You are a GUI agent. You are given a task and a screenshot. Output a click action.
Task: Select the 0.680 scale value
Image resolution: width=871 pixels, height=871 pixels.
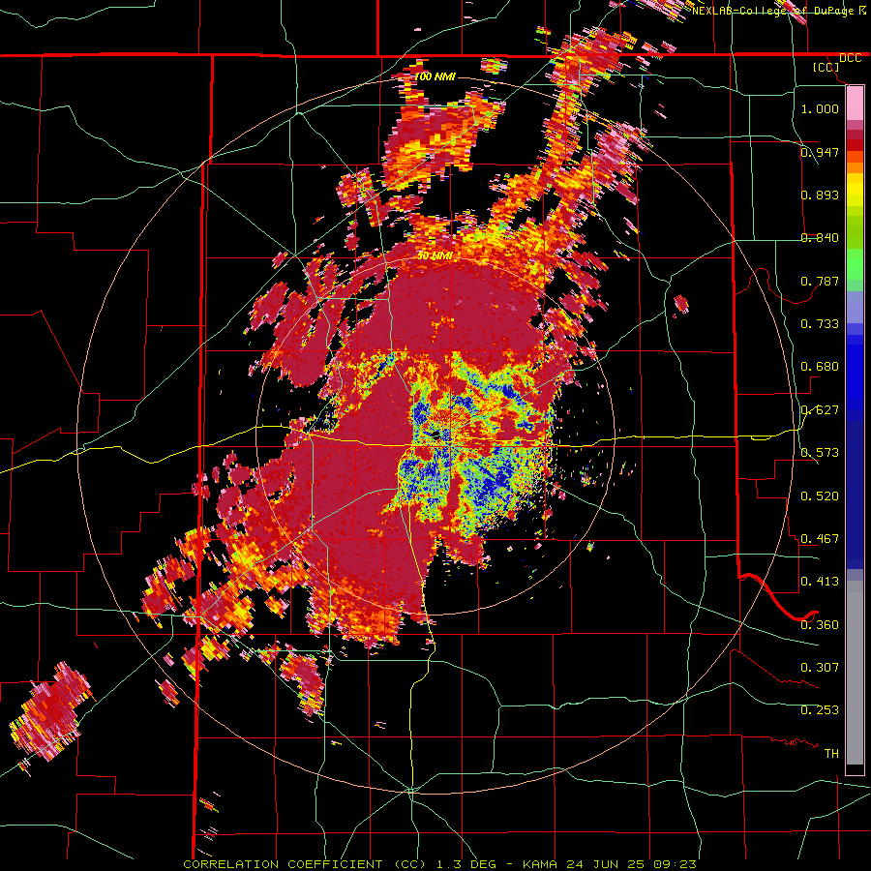(820, 367)
